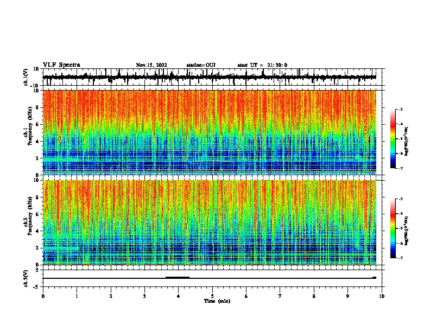
Task: Click the ch.3 end marker near 9.8 minutes
Action: tap(374, 278)
